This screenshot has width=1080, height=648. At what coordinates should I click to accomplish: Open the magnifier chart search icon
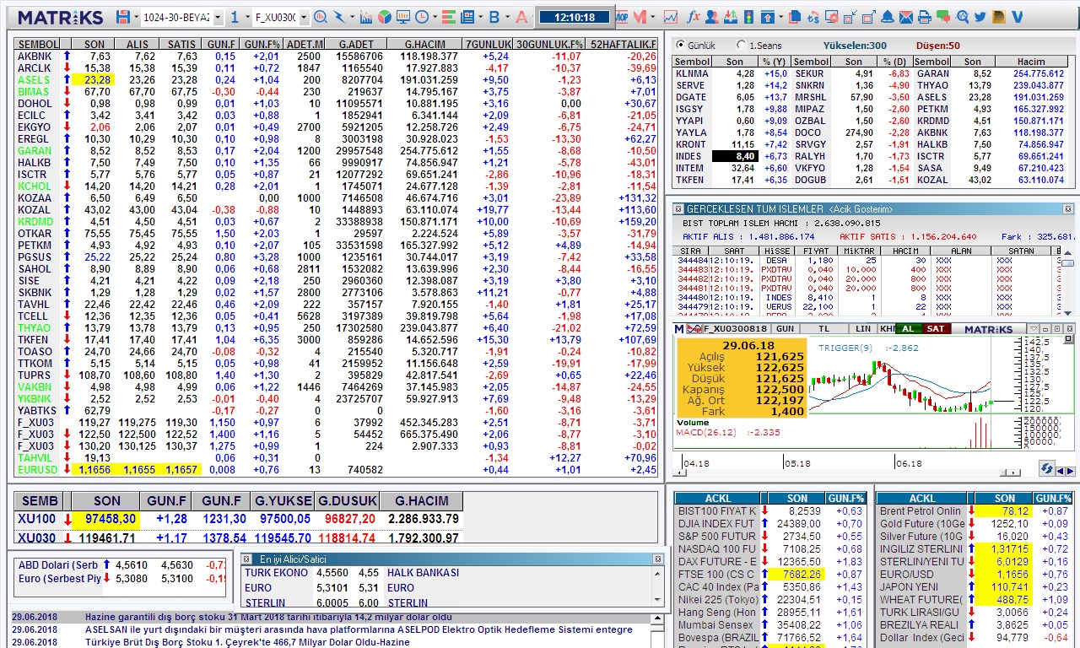coord(321,17)
